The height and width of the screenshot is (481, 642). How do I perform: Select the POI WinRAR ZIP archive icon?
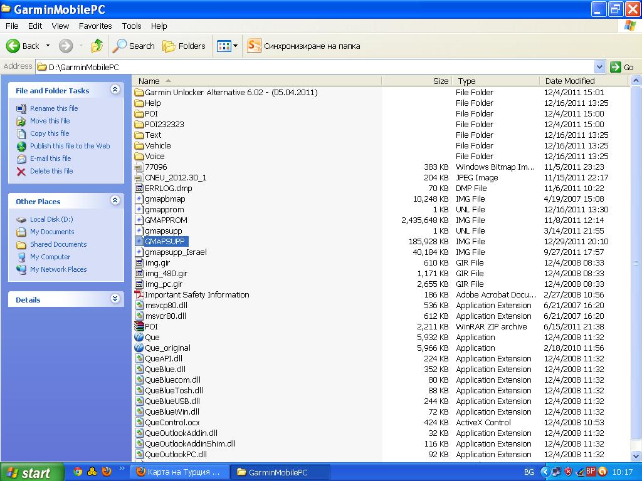[139, 327]
